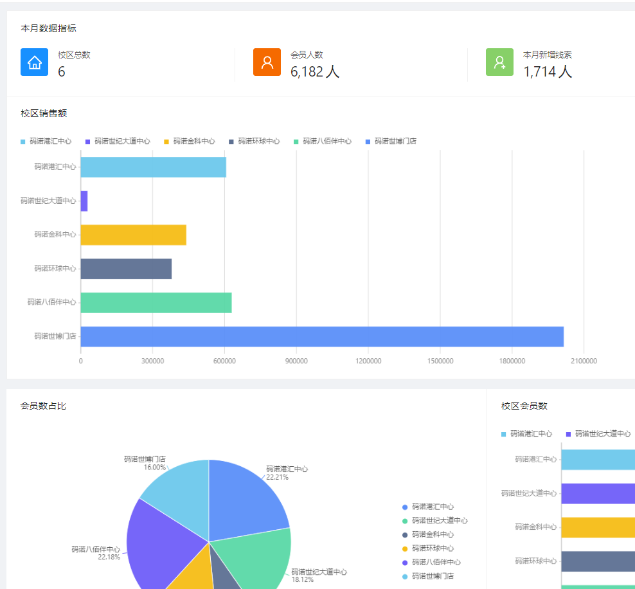Screen dimensions: 635x589
Task: Click the 校区会员数 chart title
Action: point(524,406)
